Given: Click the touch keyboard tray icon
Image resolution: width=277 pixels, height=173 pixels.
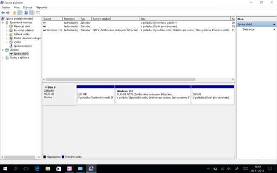Looking at the screenshot, I should [x=245, y=169].
